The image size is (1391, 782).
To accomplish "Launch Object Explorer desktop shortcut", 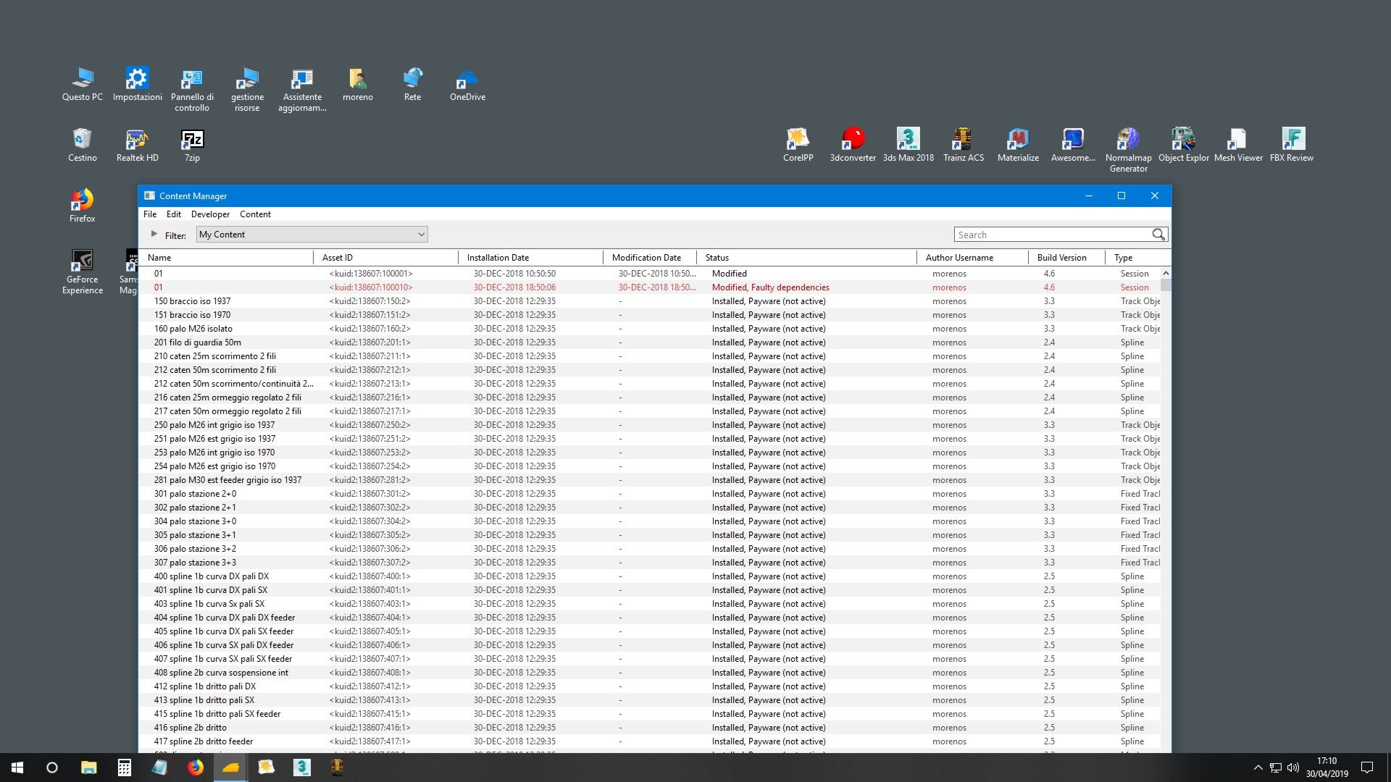I will pos(1183,146).
